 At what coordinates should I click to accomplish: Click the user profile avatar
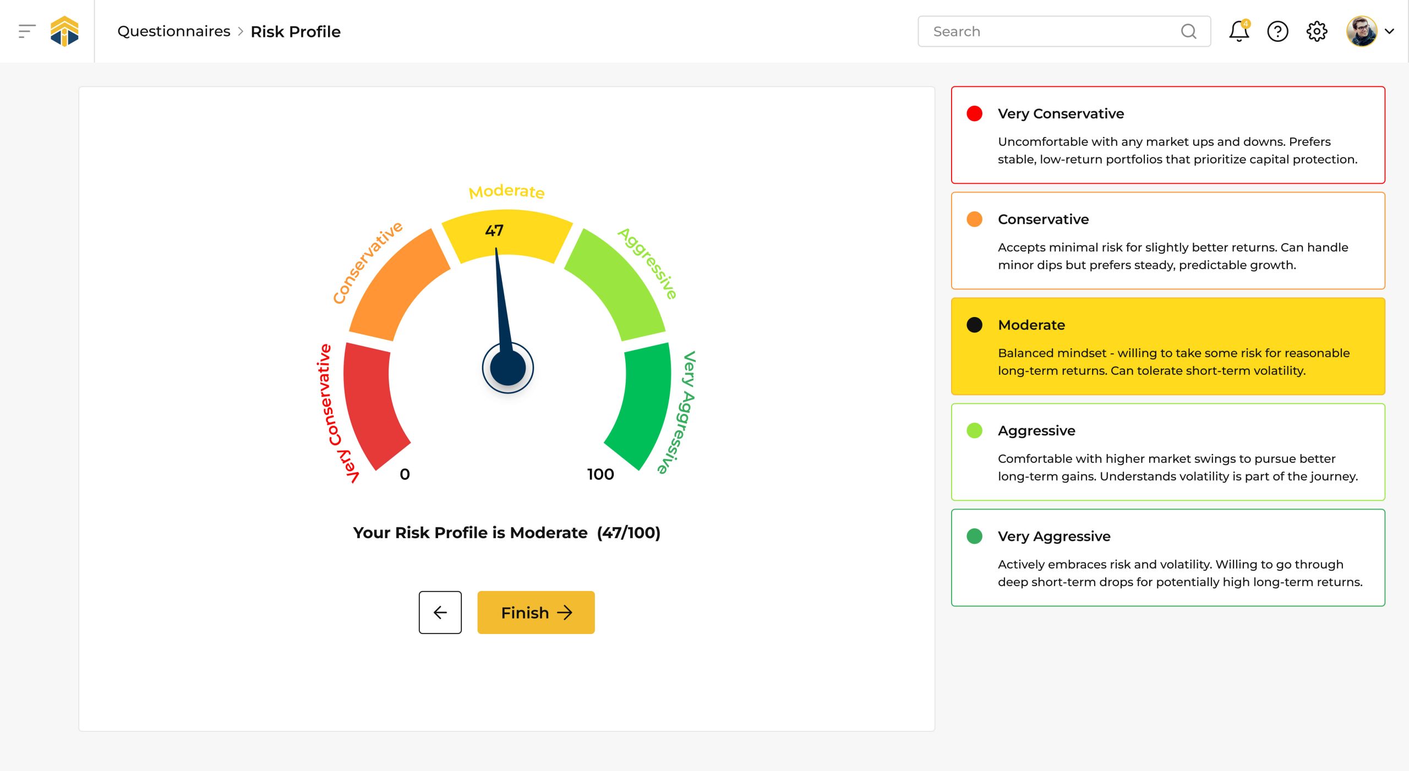[1362, 31]
